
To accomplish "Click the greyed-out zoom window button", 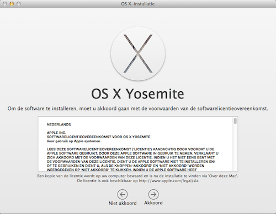I will (18, 4).
